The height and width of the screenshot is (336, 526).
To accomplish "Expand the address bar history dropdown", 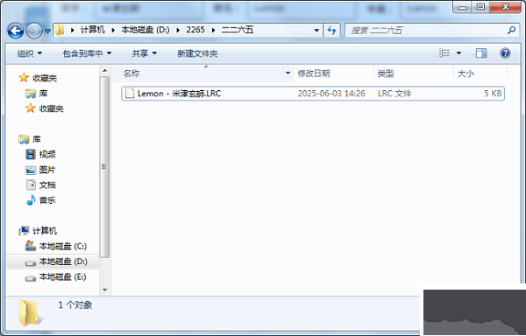I will click(316, 31).
